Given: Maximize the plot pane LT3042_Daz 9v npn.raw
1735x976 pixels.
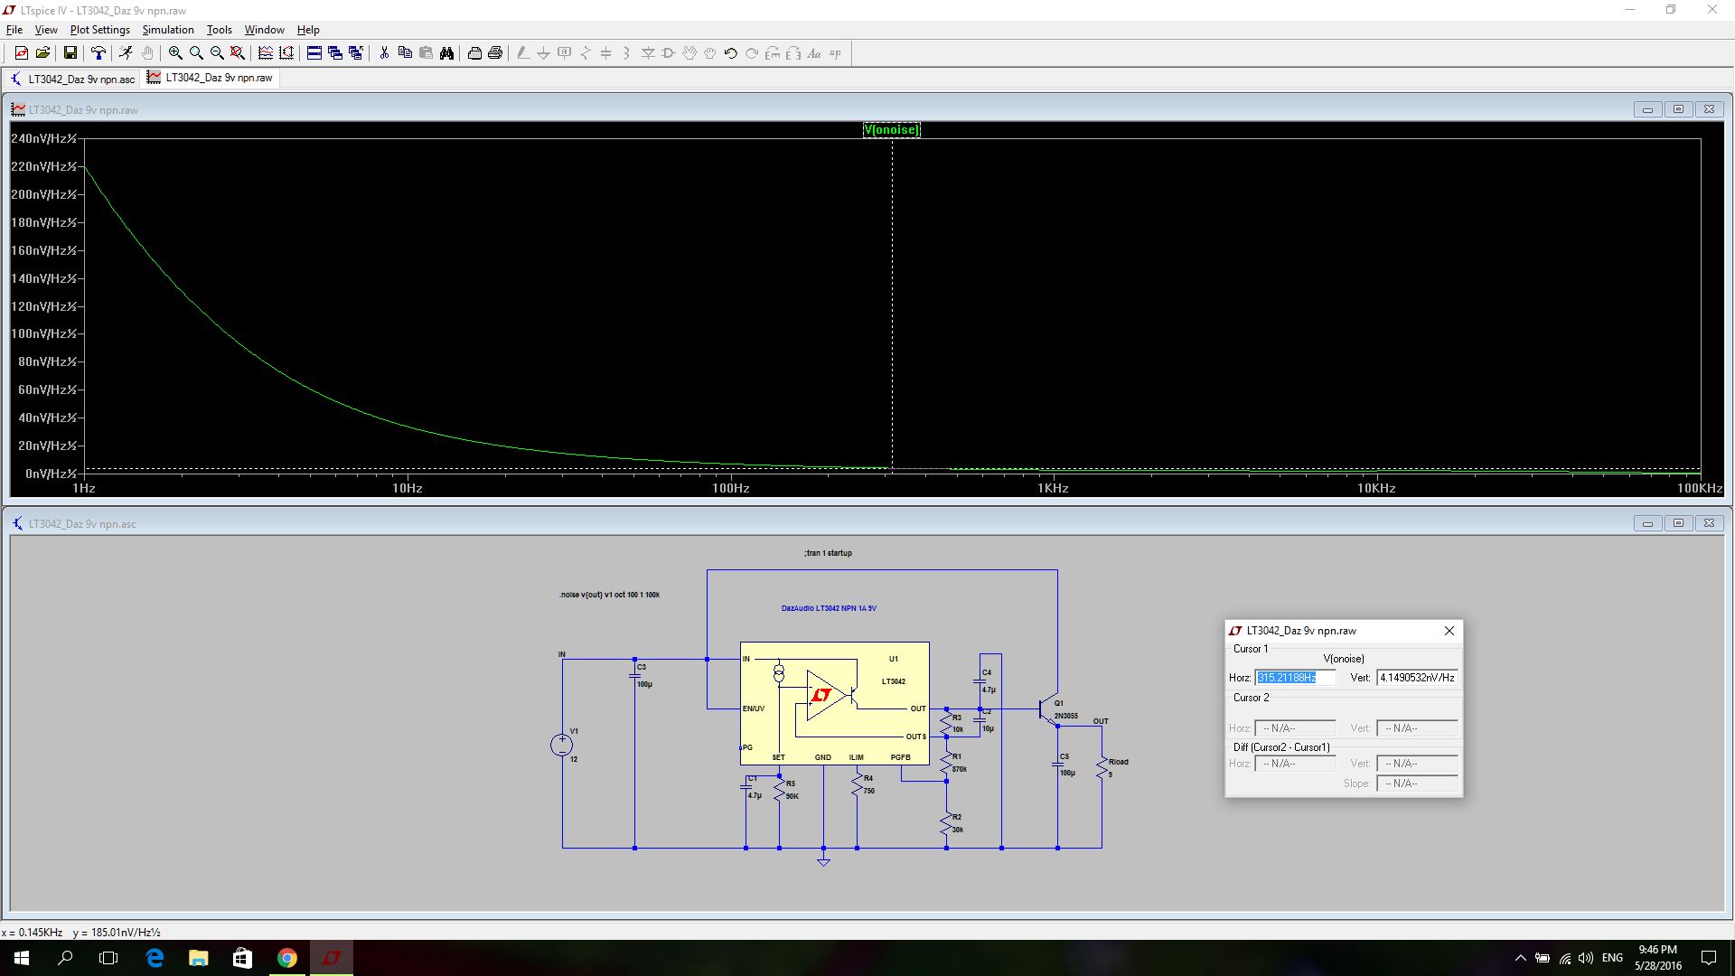Looking at the screenshot, I should click(1678, 109).
